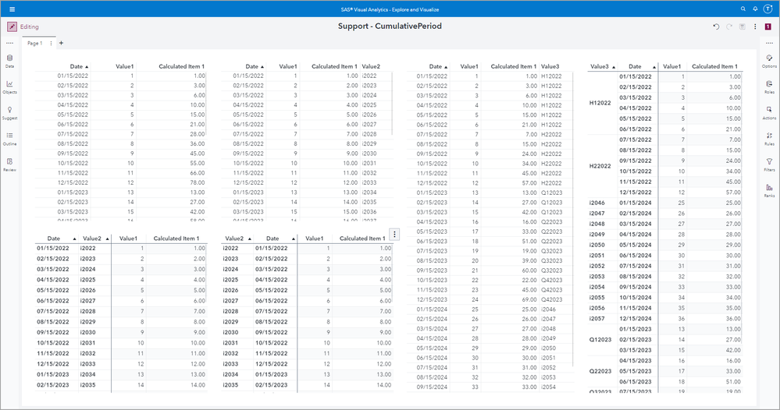780x410 pixels.
Task: Click the undo arrow icon
Action: pyautogui.click(x=716, y=27)
